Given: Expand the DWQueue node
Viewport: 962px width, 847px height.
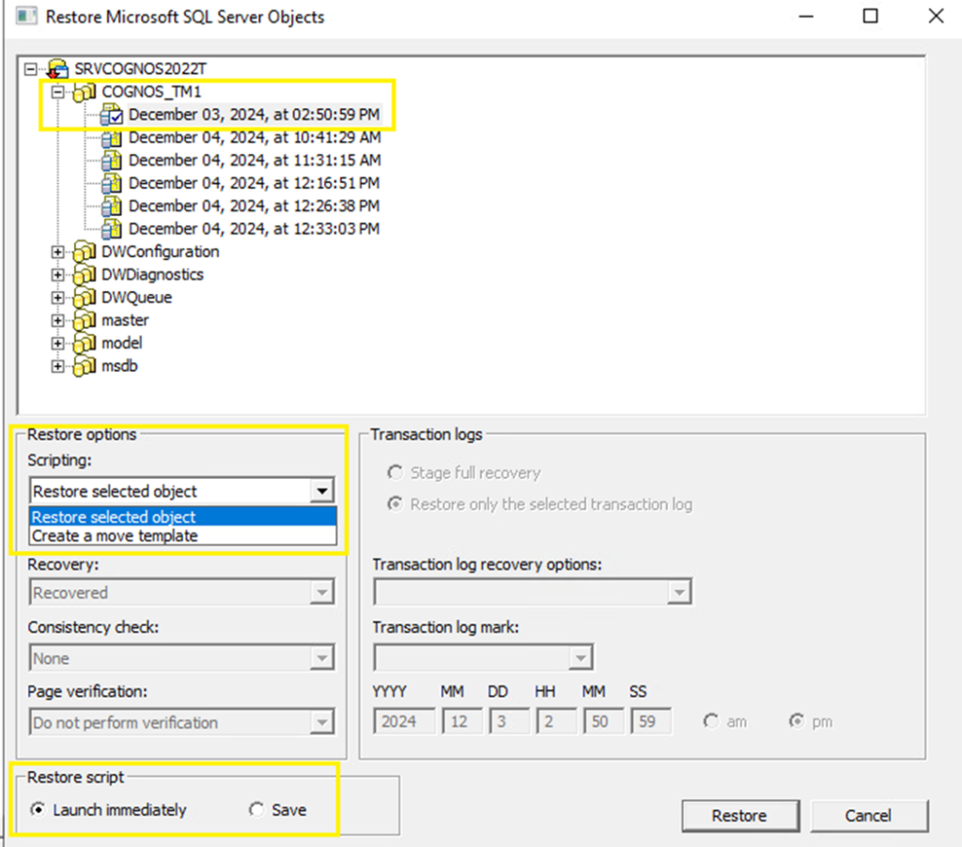Looking at the screenshot, I should click(57, 298).
